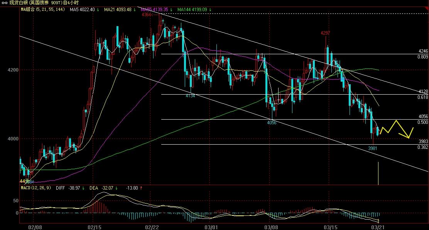Select the 0.500 Fibonacci level at 4056
This screenshot has width=429, height=230.
tap(423, 122)
